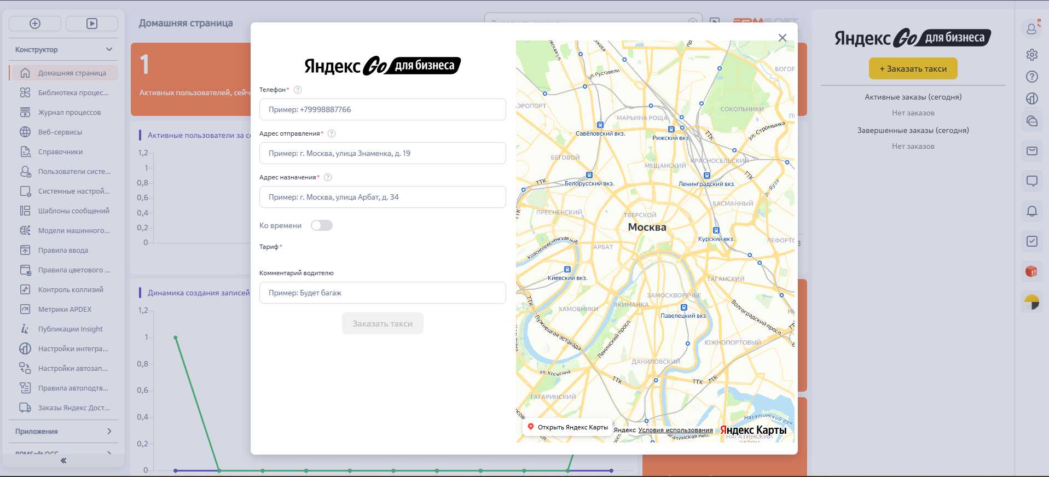Open the Журнал процессов icon
Screen dimensions: 1049x477
point(25,112)
